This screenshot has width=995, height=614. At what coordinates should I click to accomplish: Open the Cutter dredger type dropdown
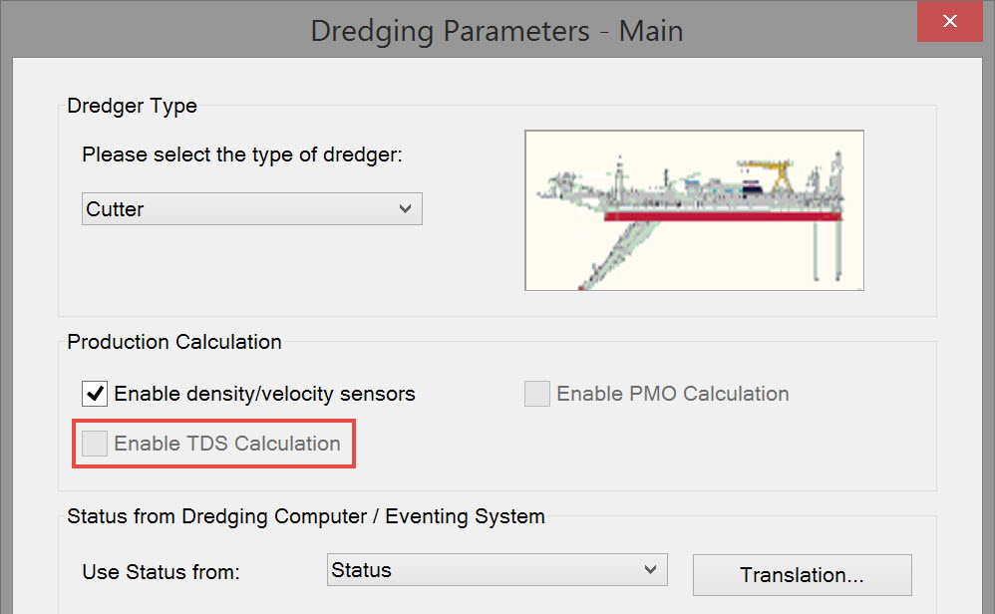pos(251,209)
